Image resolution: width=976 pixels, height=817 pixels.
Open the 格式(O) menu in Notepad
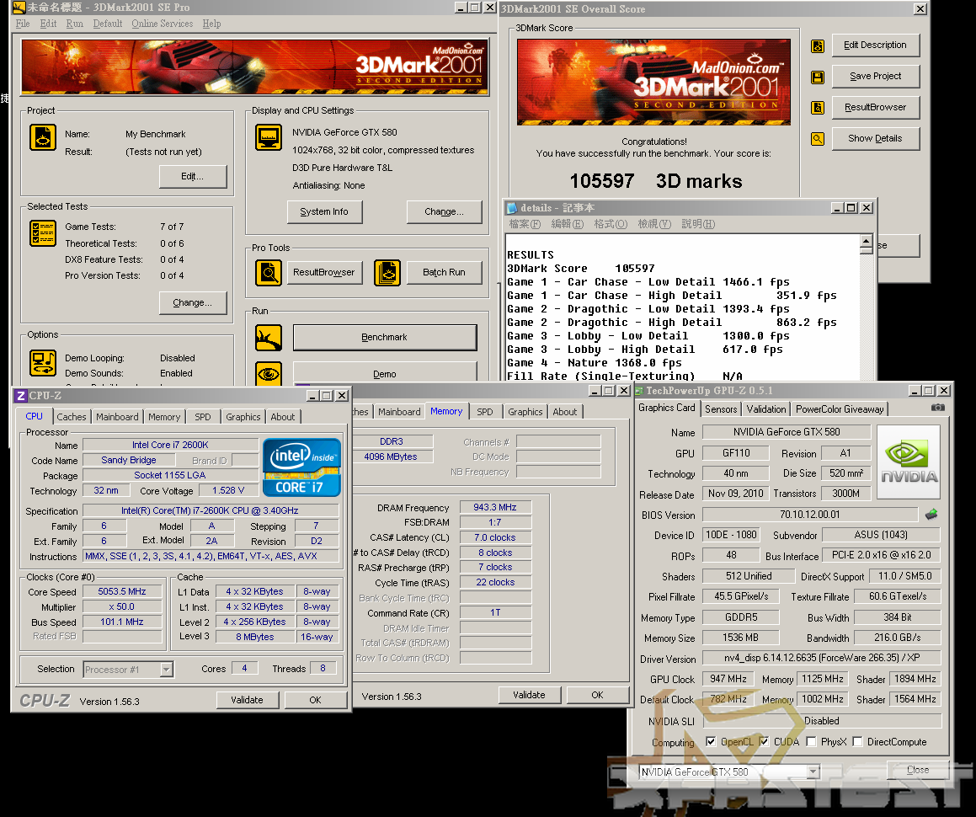[x=611, y=224]
